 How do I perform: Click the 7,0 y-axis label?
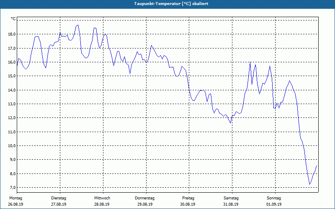[13, 187]
